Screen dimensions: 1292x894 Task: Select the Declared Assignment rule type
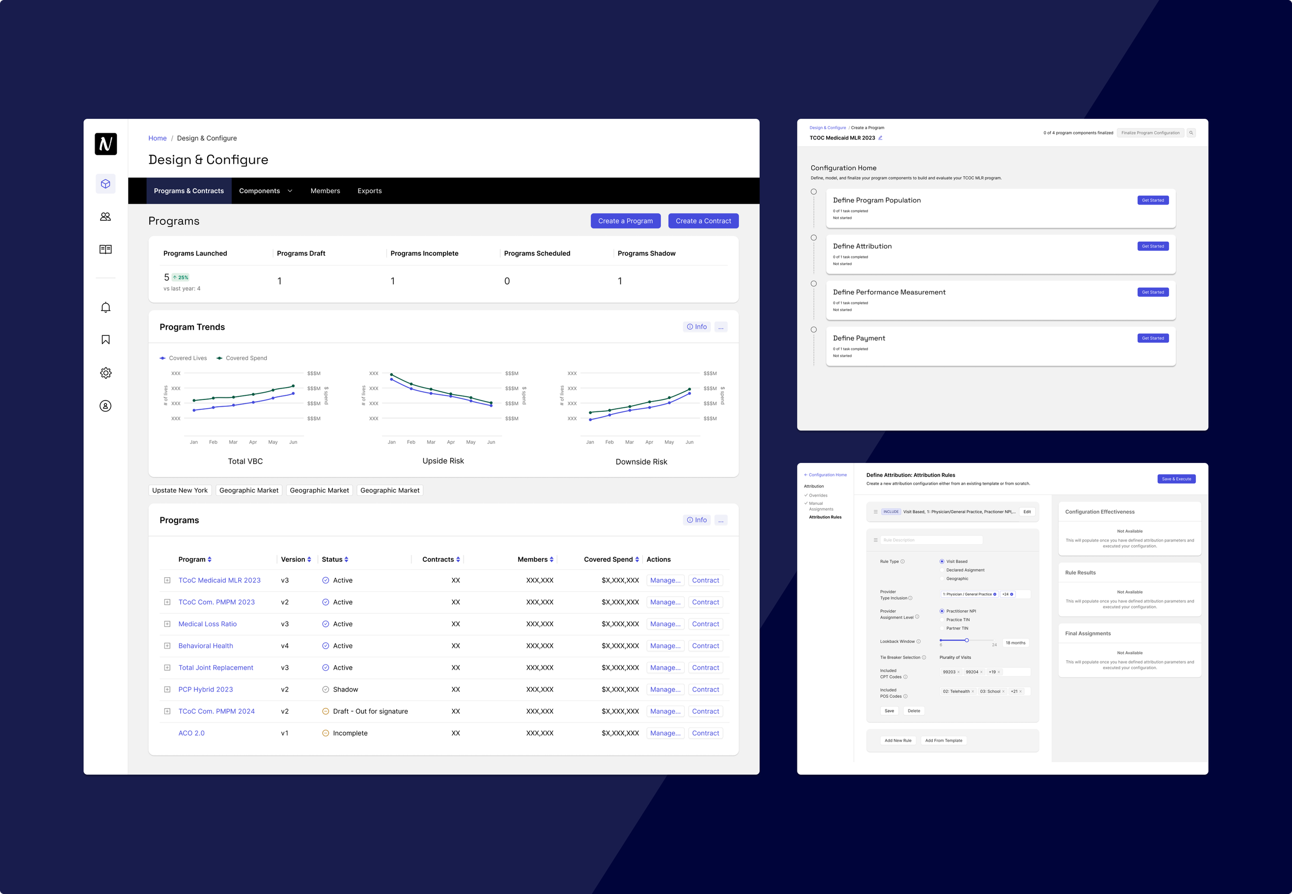coord(942,570)
